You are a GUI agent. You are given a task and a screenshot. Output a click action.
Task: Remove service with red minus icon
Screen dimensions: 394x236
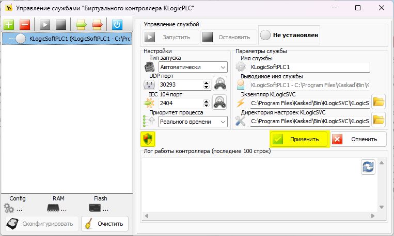(x=25, y=25)
